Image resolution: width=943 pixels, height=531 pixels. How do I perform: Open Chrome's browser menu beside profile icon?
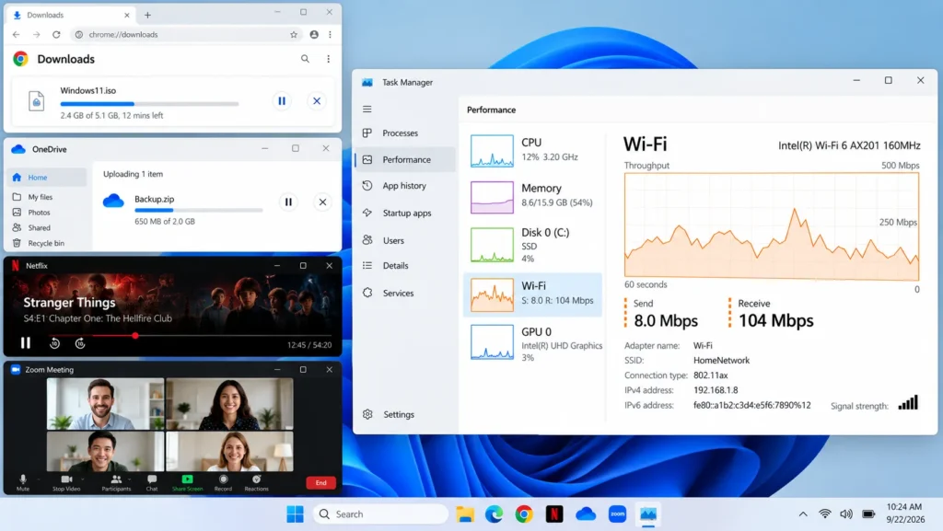point(331,35)
